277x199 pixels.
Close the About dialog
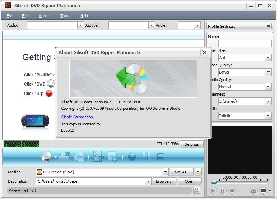click(x=204, y=53)
